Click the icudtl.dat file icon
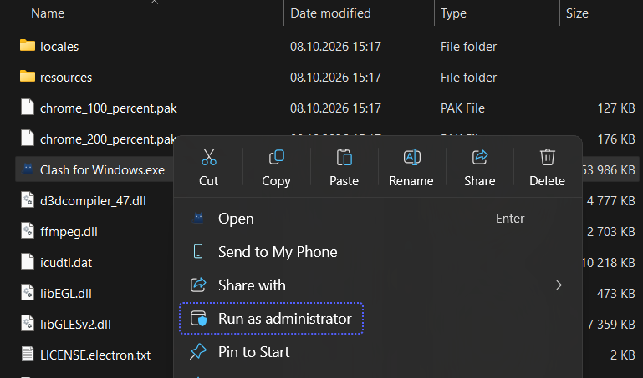Screen dimensions: 643x378 (x=28, y=262)
